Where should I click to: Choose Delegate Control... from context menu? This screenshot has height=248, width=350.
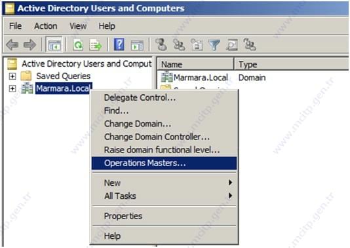(x=165, y=97)
